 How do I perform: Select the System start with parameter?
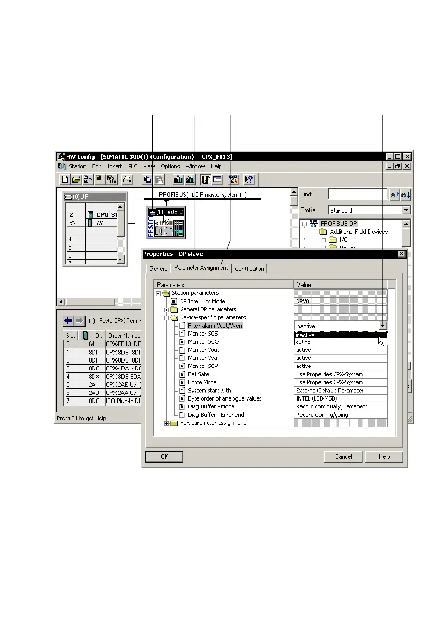pyautogui.click(x=210, y=391)
